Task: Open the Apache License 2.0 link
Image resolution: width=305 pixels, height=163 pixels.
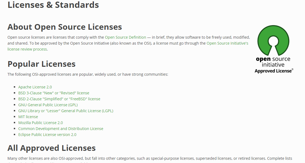Action: coord(35,87)
